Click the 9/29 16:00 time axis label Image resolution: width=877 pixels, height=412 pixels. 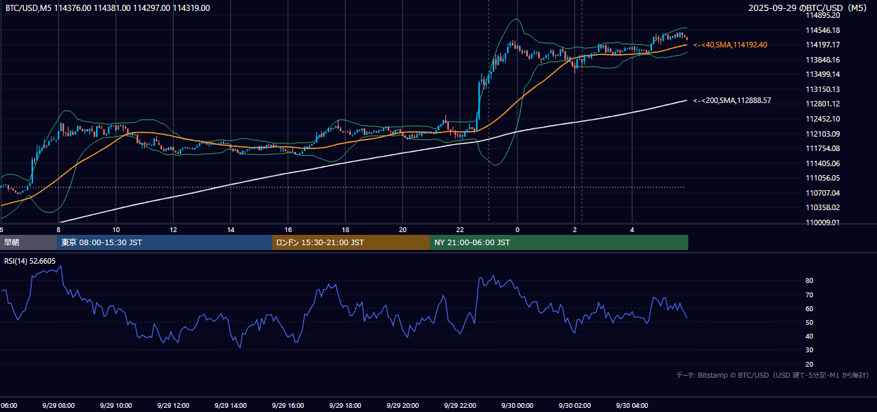pos(288,406)
